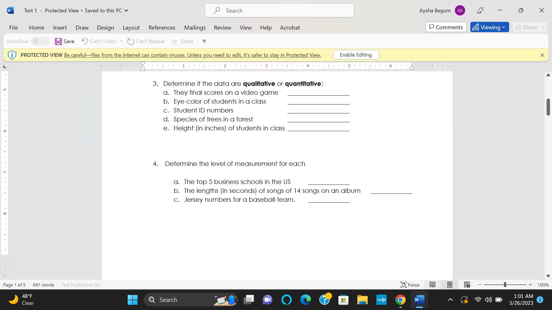Click the Save icon
This screenshot has height=310, width=552.
(58, 41)
